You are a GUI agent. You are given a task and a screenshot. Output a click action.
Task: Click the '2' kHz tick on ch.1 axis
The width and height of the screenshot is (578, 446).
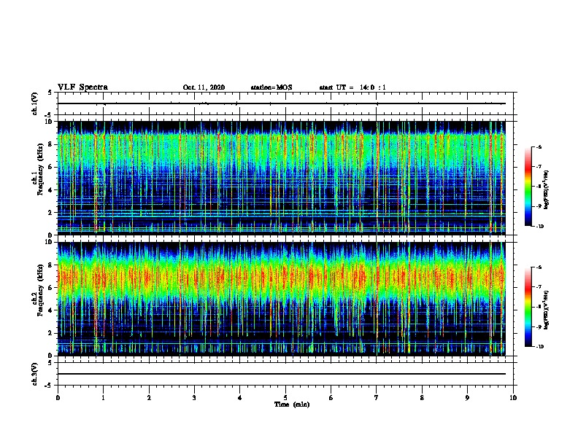coord(51,213)
